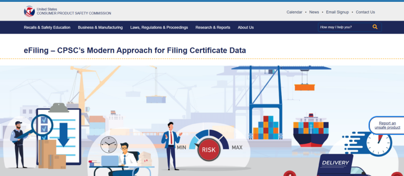Open the Recalls & Safety Education menu
Screen dimensions: 404x176
click(x=47, y=28)
